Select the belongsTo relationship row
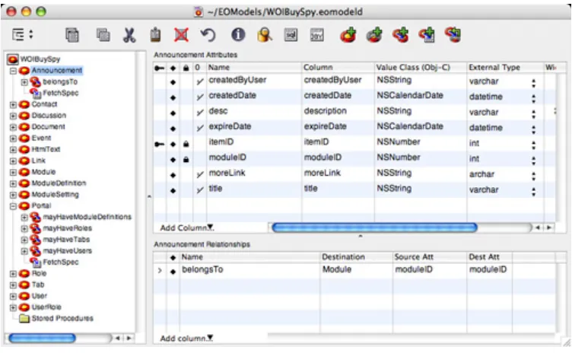572x353 pixels. [354, 271]
